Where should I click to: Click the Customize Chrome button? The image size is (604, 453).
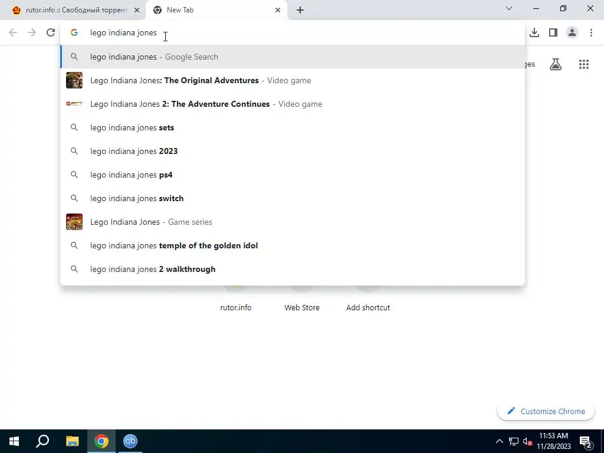pos(546,411)
